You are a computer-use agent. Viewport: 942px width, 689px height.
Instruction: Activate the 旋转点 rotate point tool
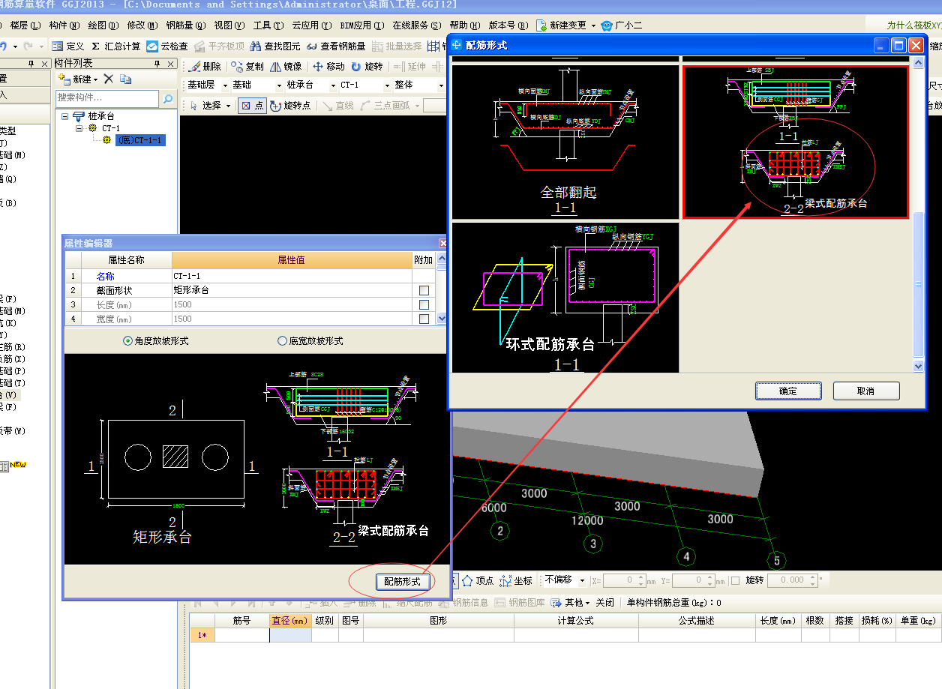coord(291,106)
